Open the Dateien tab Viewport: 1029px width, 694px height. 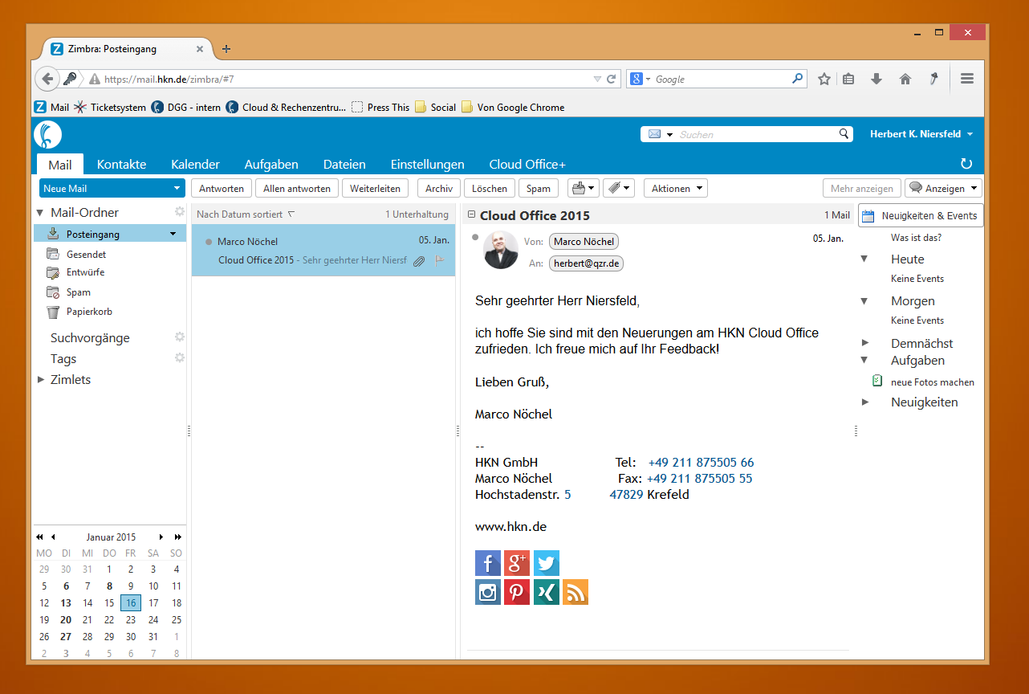(344, 164)
